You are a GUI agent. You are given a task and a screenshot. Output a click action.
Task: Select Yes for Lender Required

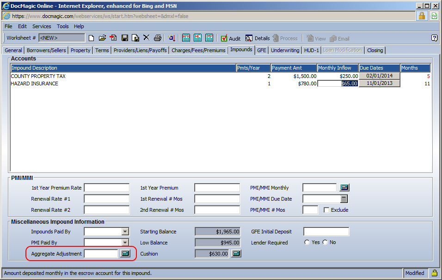pyautogui.click(x=307, y=242)
